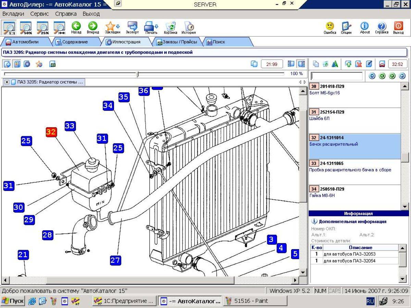This screenshot has height=308, width=411.
Task: Click the pencil edit icon above parts list
Action: pyautogui.click(x=369, y=64)
